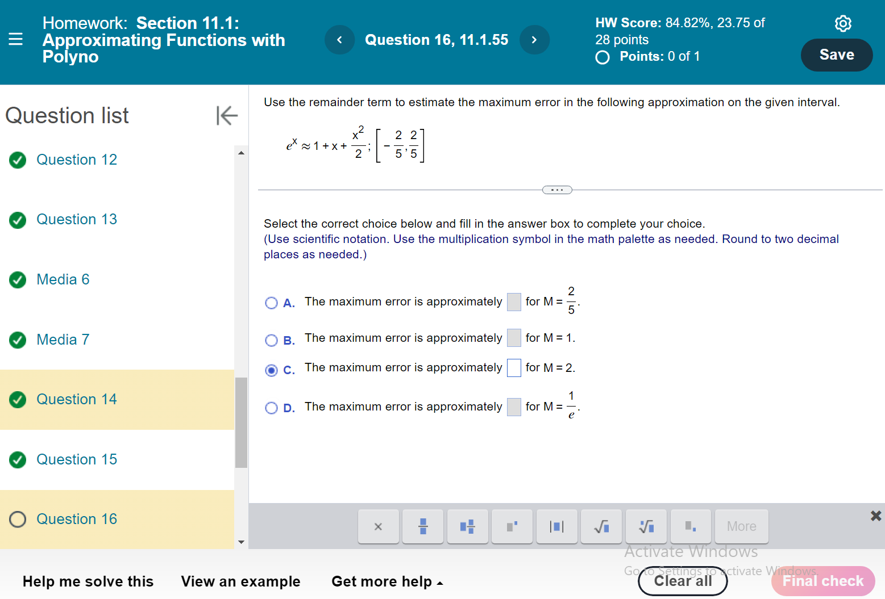
Task: Collapse the Question list panel
Action: coord(227,115)
